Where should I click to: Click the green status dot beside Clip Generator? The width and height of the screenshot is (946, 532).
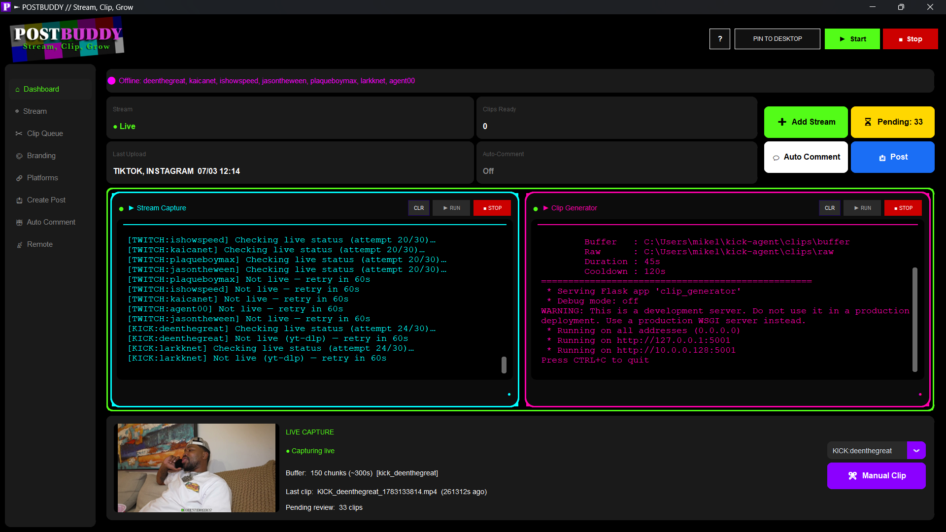click(x=536, y=209)
